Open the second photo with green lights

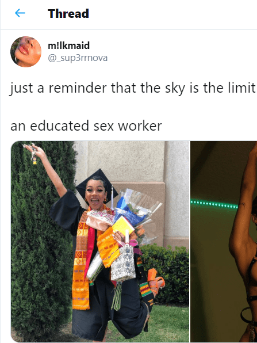[224, 242]
